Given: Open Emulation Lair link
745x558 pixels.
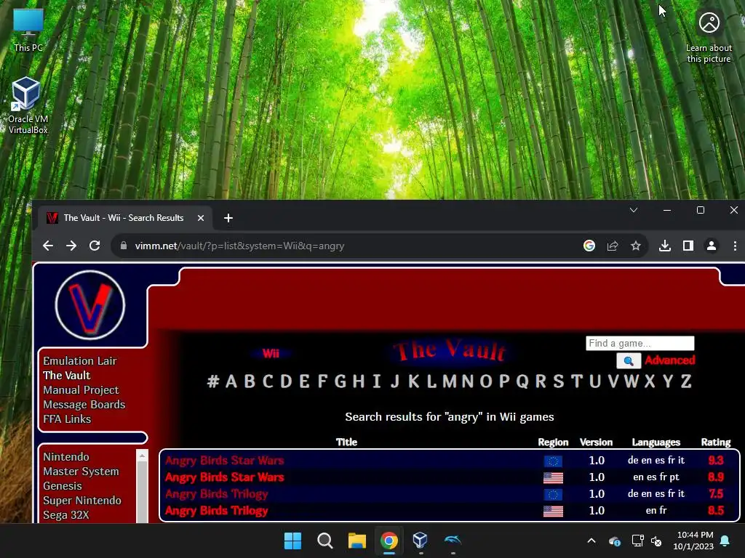Looking at the screenshot, I should pos(80,360).
